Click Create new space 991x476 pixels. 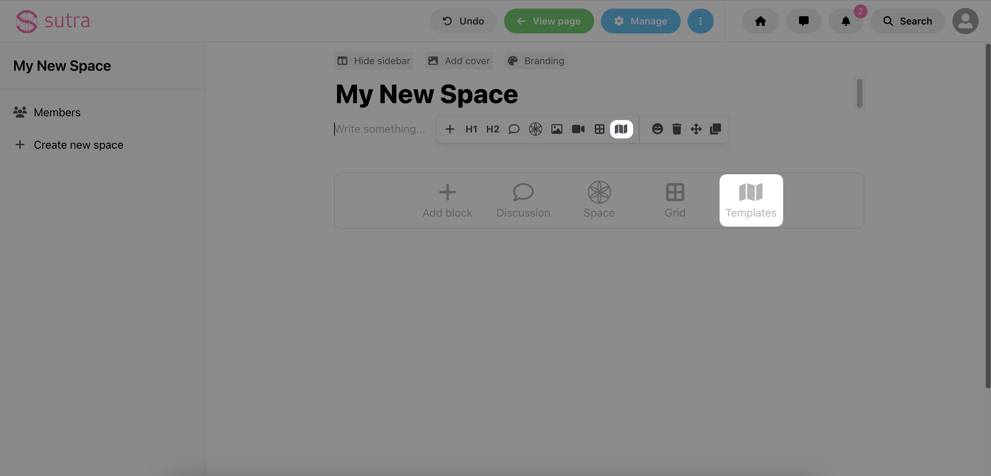pyautogui.click(x=69, y=145)
